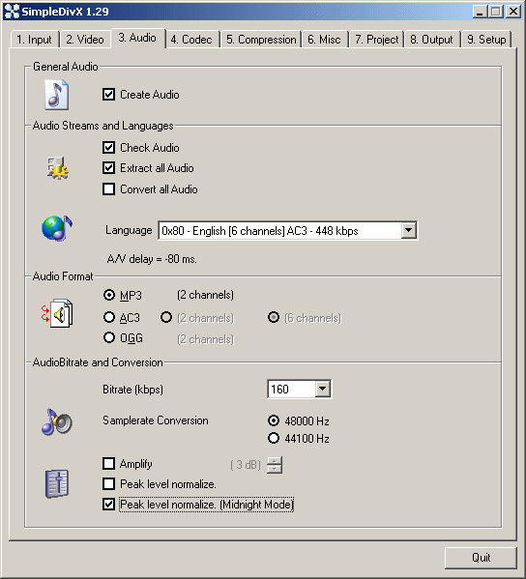This screenshot has height=579, width=526.
Task: Select the OGG audio format radio
Action: coord(109,337)
